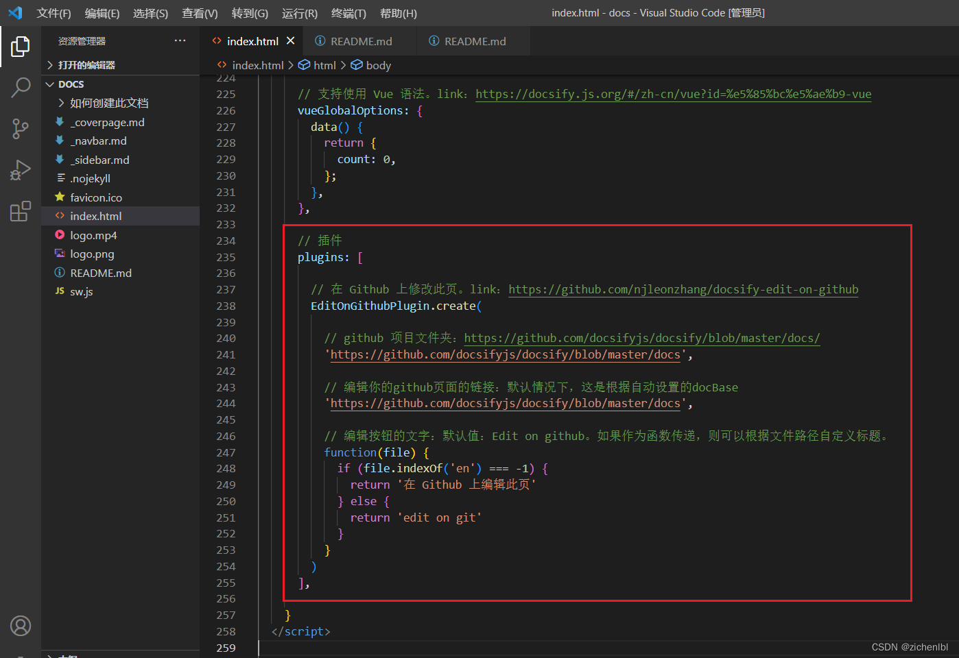
Task: Open the explorer More Actions ellipsis
Action: pos(180,41)
